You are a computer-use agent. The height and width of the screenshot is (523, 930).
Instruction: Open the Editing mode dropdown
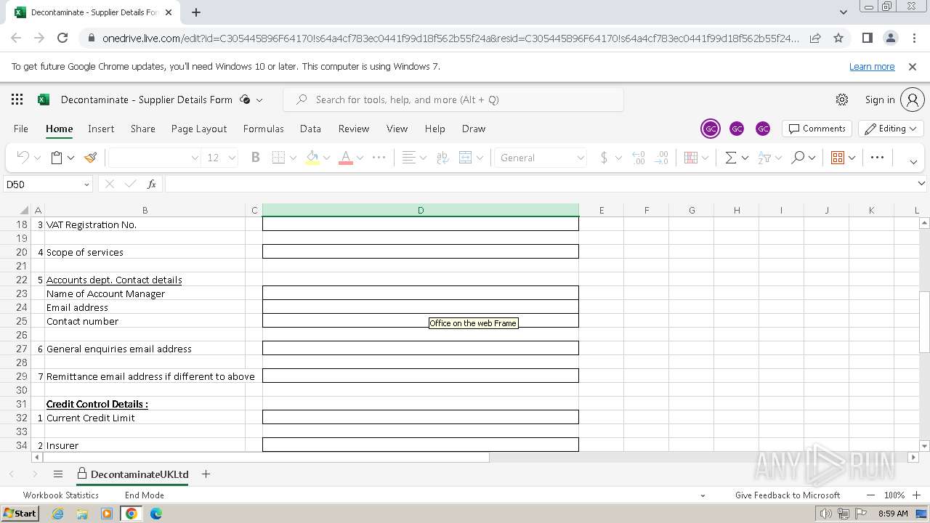click(891, 129)
